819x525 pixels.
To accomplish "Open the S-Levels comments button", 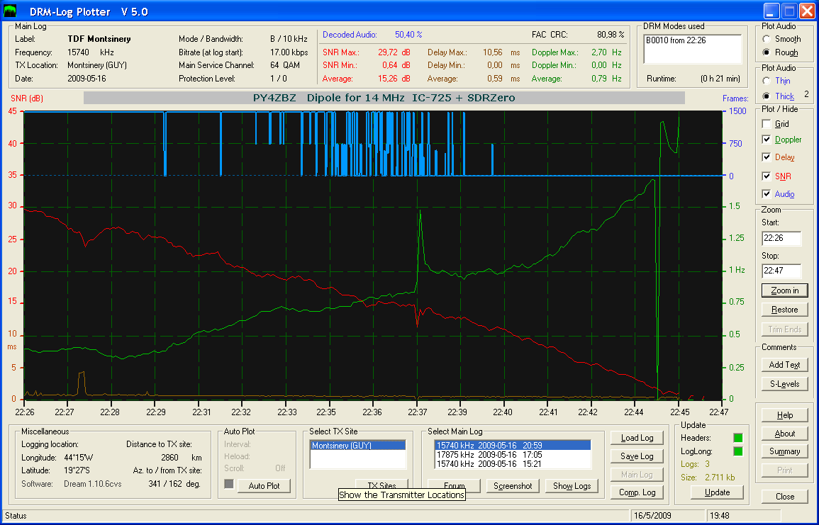I will click(784, 384).
